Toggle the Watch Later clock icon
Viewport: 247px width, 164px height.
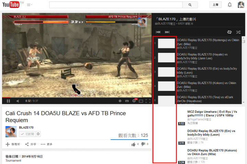120,101
